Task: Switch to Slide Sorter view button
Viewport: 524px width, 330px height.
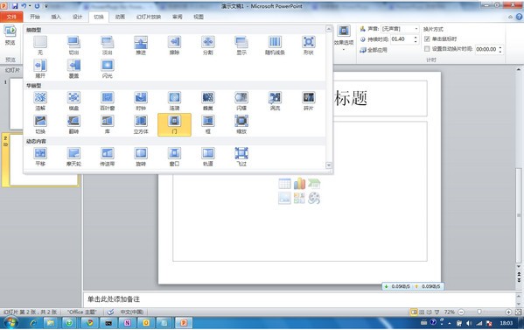Action: (x=422, y=312)
